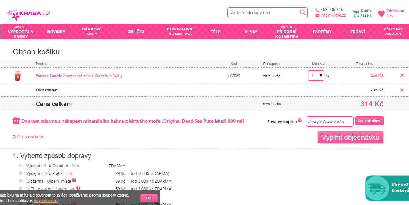Open the shopping cart icon
The image size is (409, 205).
(x=355, y=14)
